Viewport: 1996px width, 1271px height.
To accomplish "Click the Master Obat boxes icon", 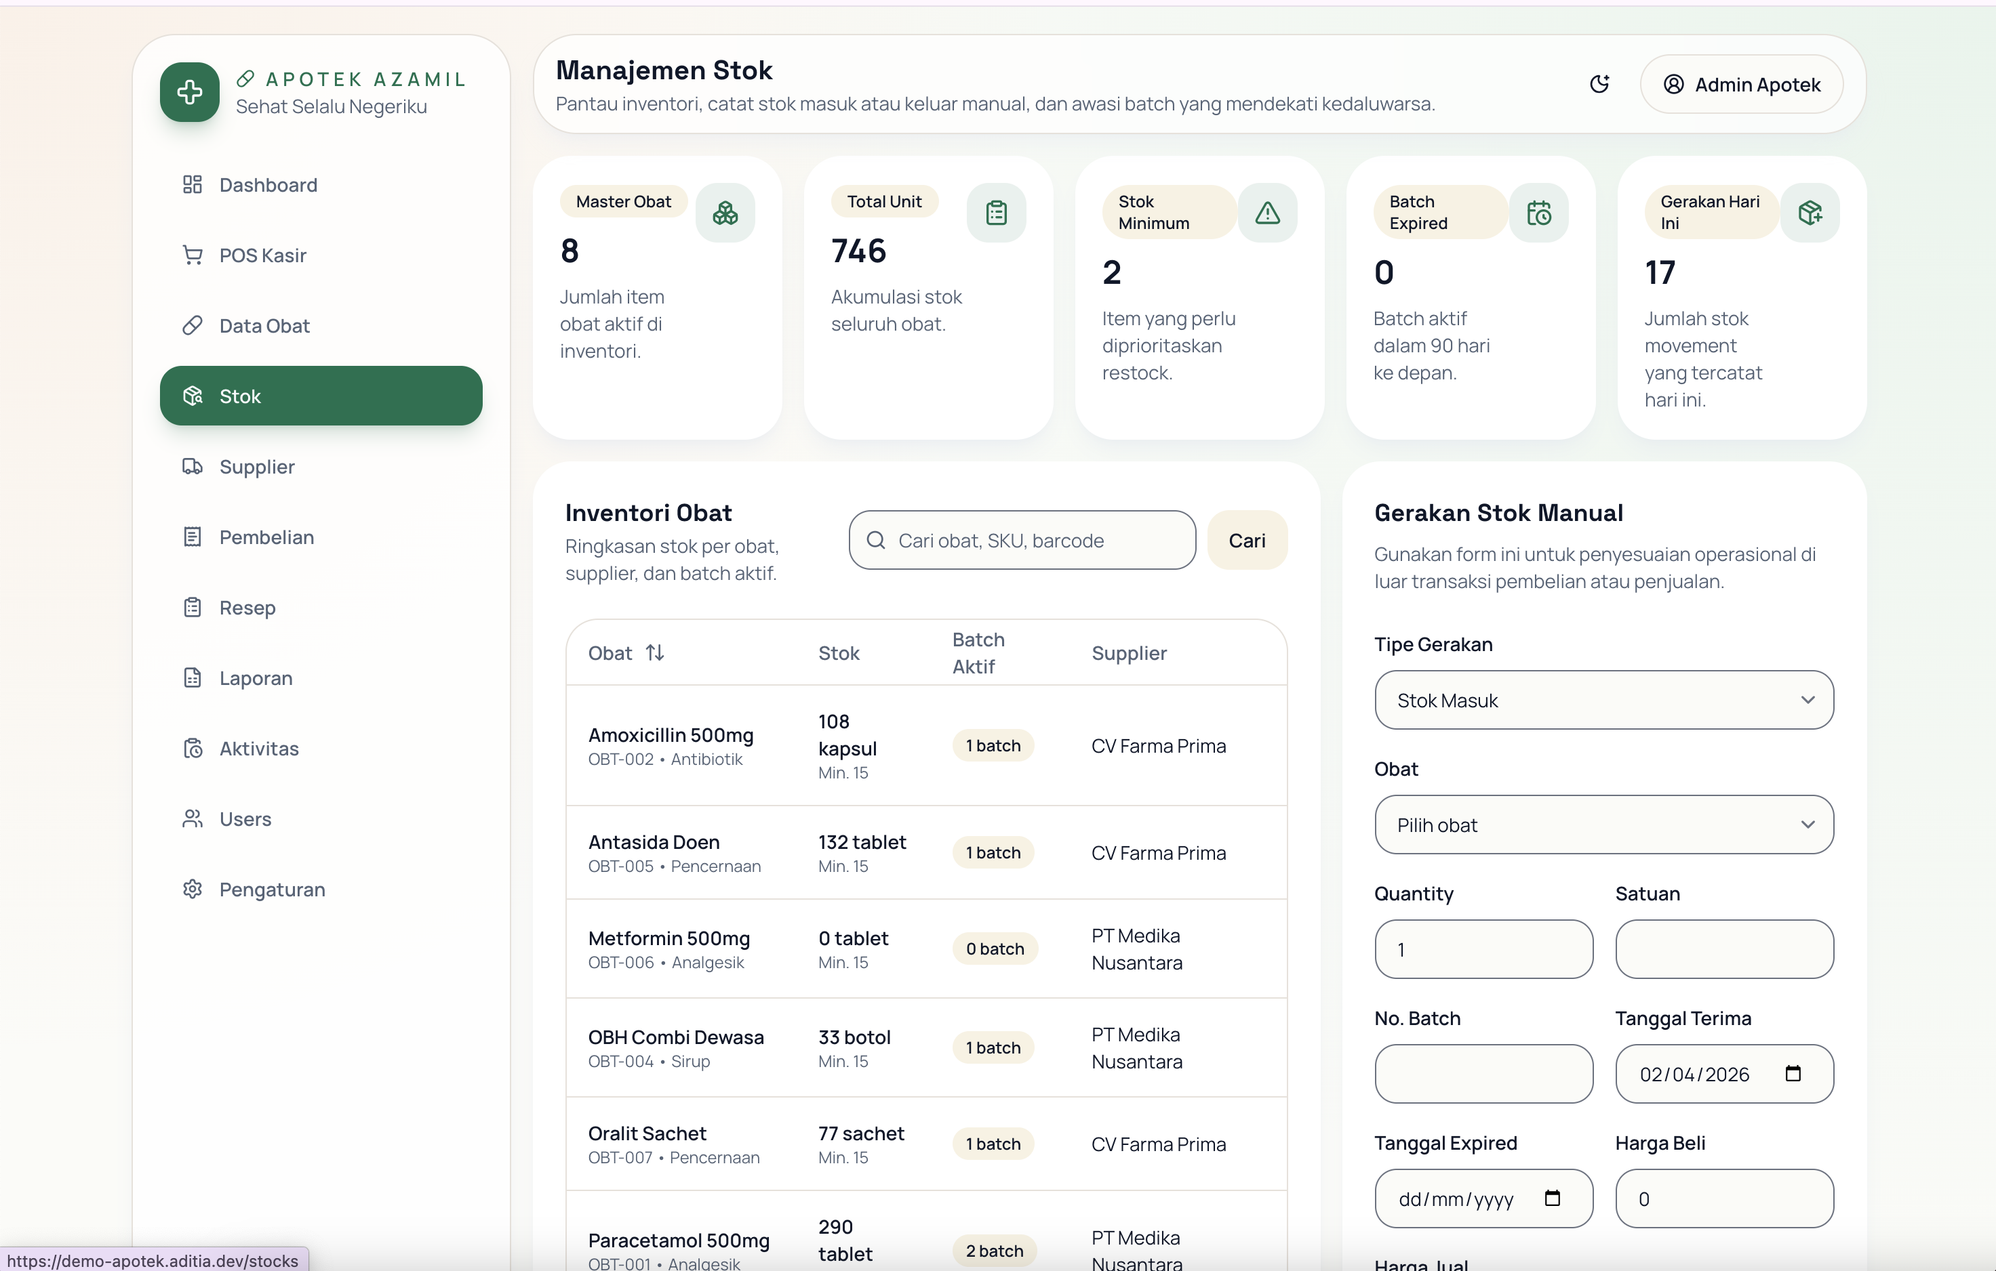I will [x=725, y=213].
